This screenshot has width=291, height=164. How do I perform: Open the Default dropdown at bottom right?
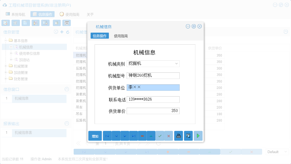[277, 152]
